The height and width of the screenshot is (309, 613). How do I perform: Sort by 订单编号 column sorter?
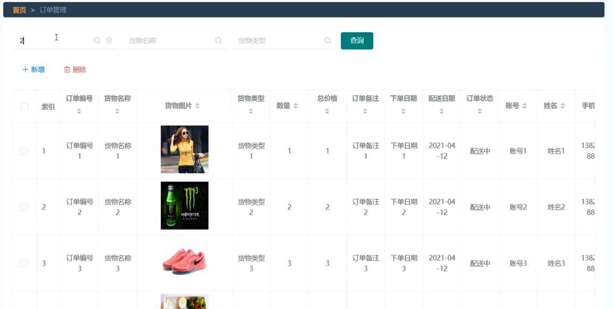79,111
